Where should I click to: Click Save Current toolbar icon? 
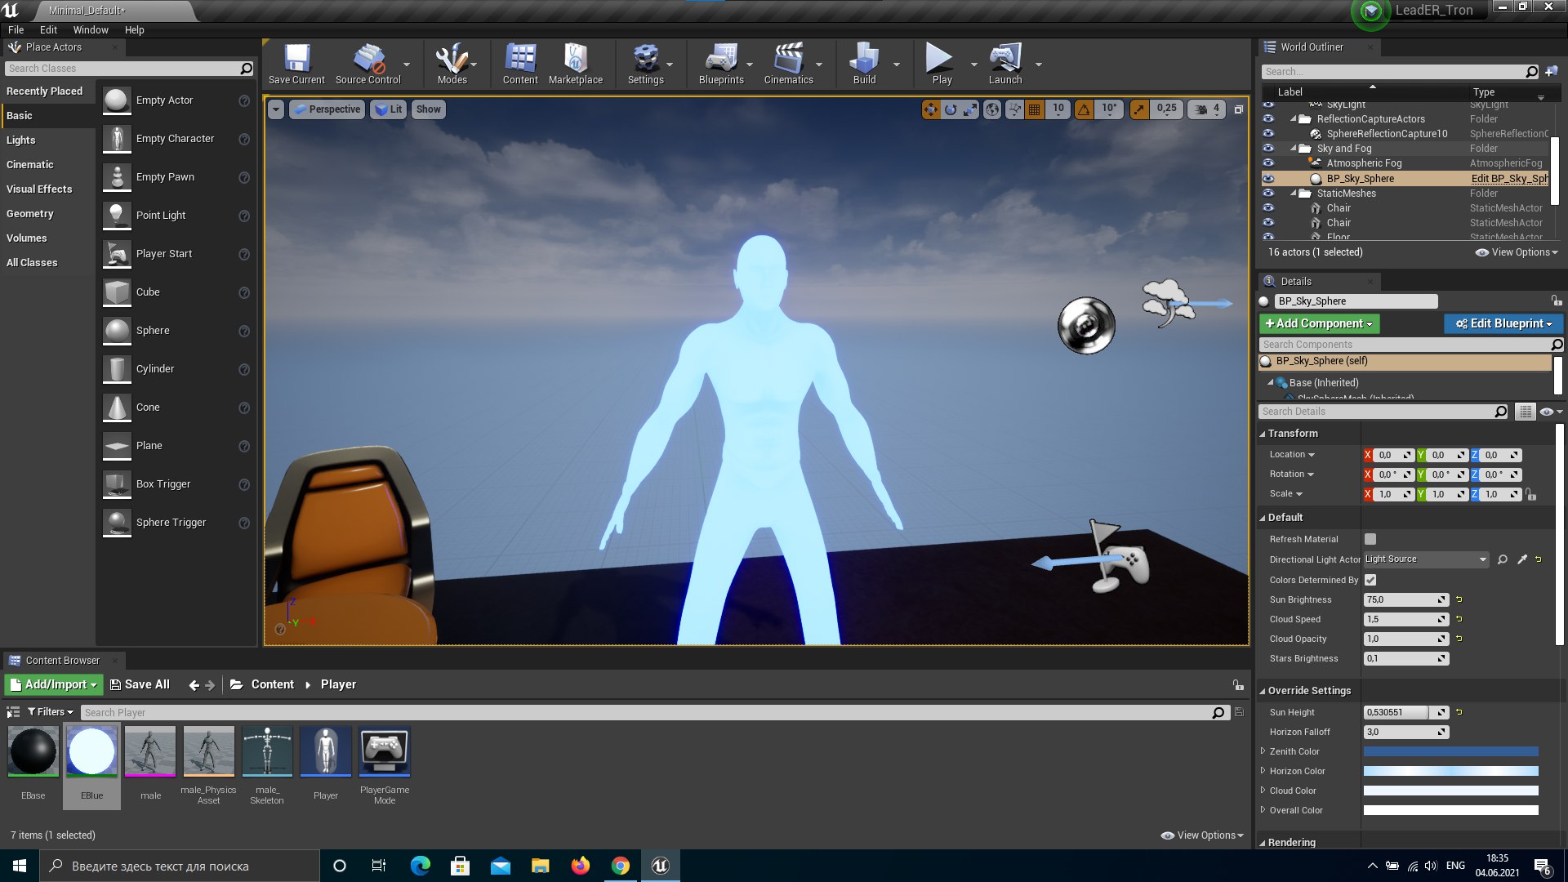tap(296, 64)
